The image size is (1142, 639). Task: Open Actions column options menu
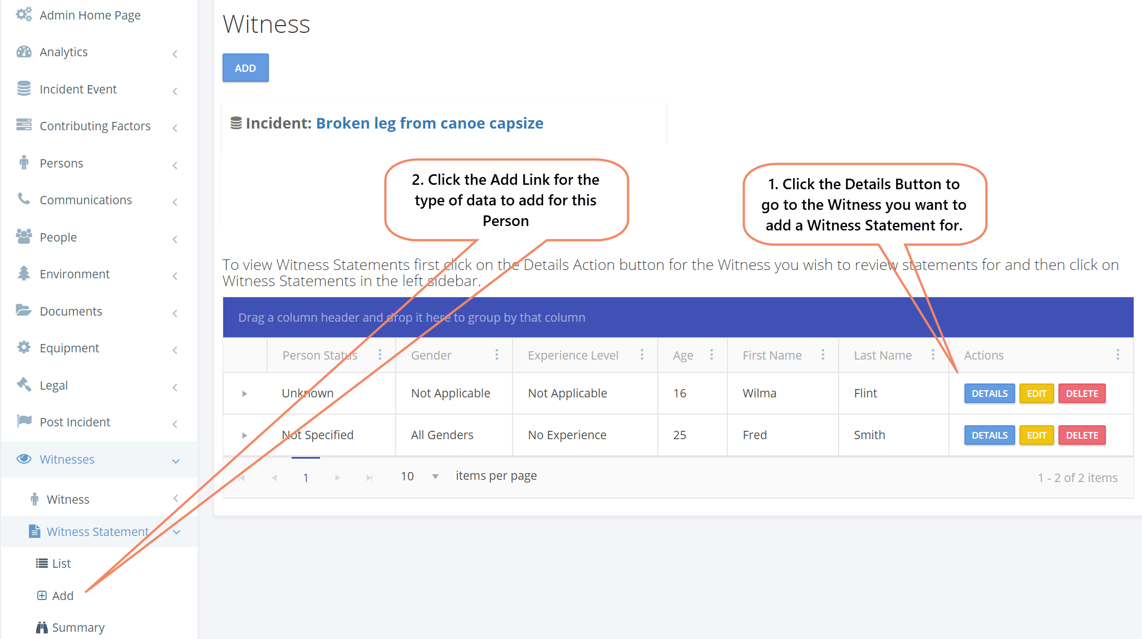click(1118, 355)
